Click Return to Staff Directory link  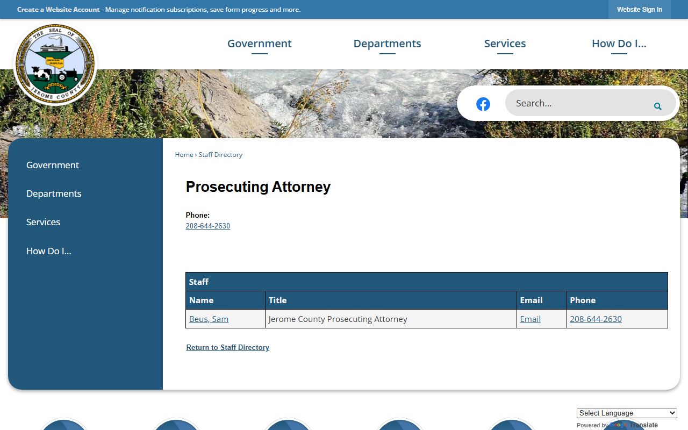click(x=228, y=348)
